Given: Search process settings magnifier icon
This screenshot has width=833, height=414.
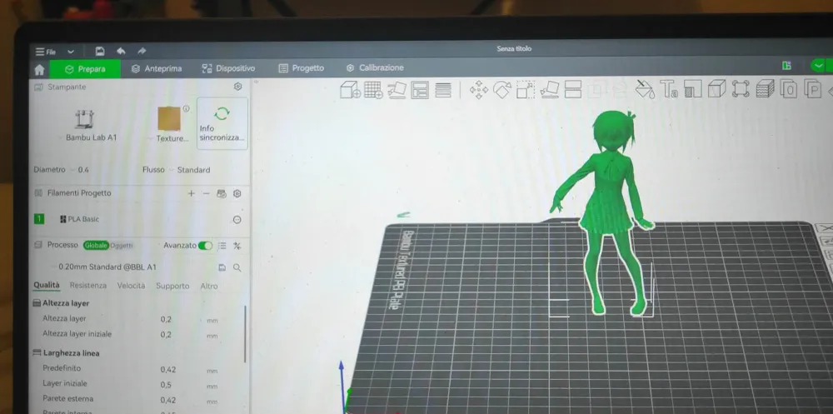Looking at the screenshot, I should 237,267.
